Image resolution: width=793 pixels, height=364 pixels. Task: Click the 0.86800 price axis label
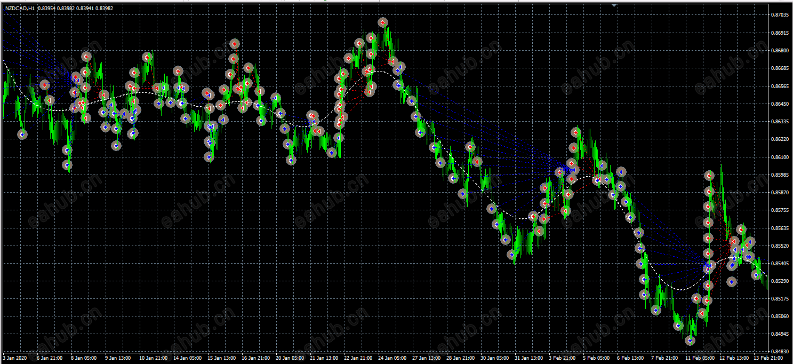coord(781,51)
